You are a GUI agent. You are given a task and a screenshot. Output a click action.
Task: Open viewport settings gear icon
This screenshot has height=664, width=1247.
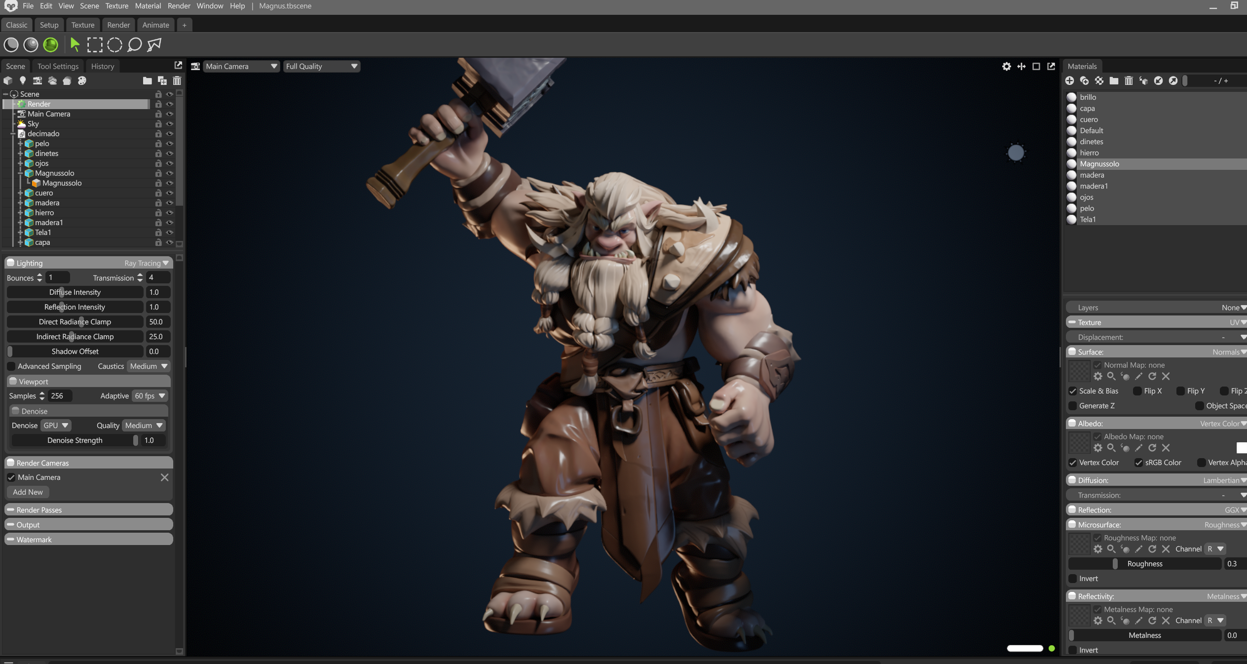1006,66
